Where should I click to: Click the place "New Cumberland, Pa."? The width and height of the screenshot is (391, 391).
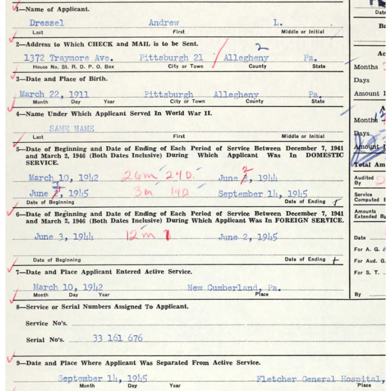(234, 288)
